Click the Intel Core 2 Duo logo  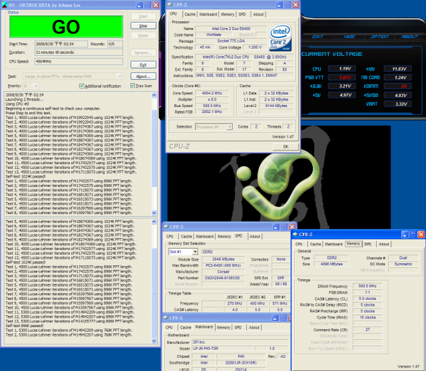point(280,38)
